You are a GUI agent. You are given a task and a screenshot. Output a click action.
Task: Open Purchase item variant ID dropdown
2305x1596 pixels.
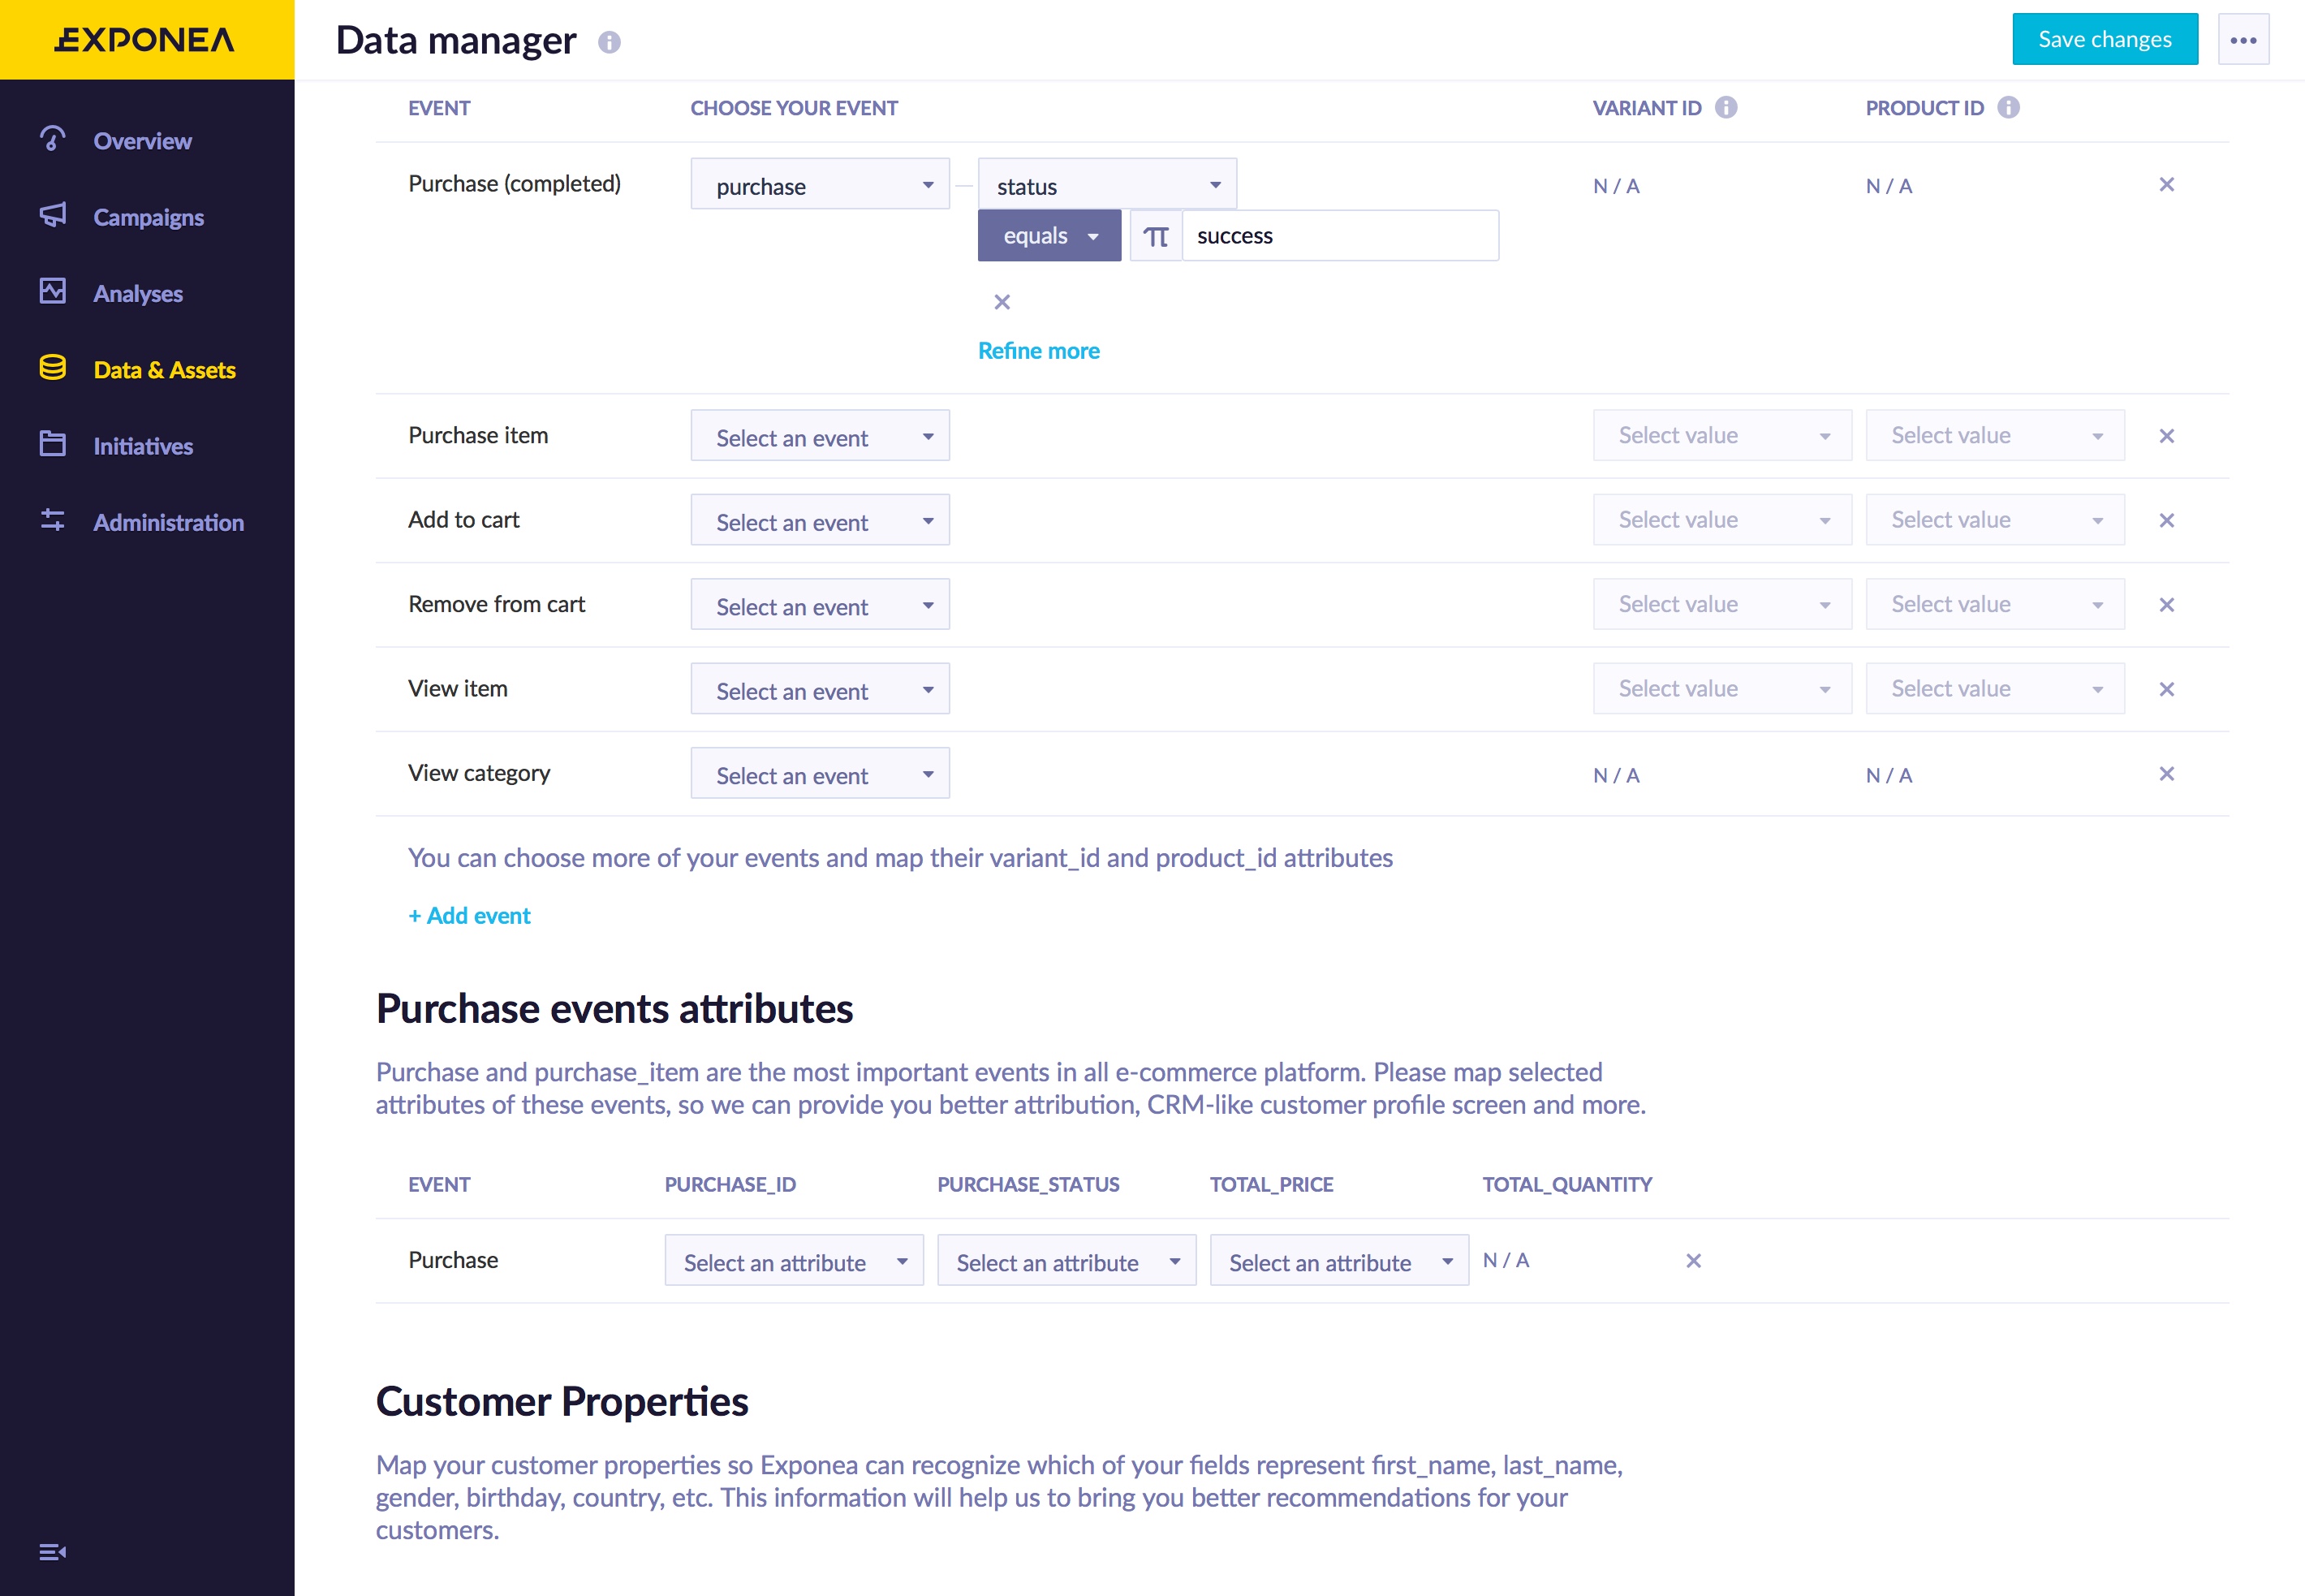(x=1721, y=436)
